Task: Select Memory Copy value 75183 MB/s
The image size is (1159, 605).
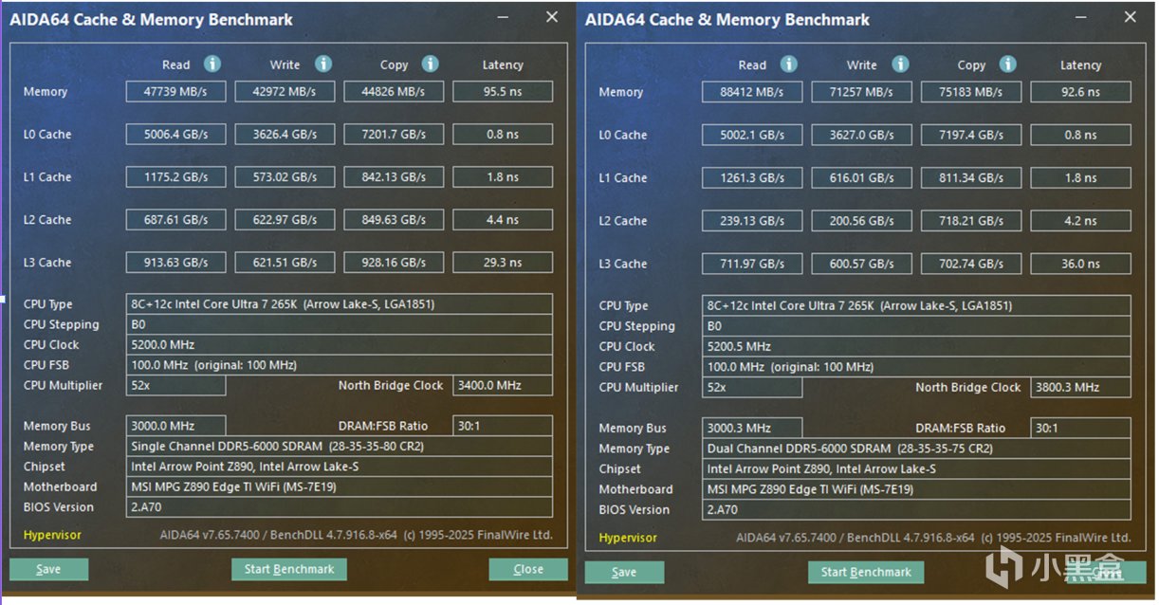Action: click(971, 92)
